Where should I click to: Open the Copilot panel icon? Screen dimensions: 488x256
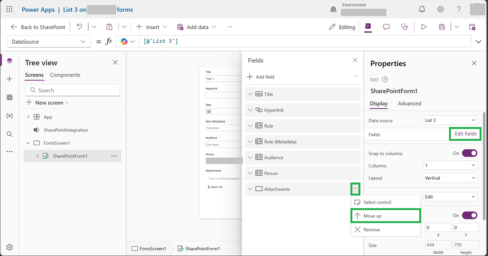368,27
